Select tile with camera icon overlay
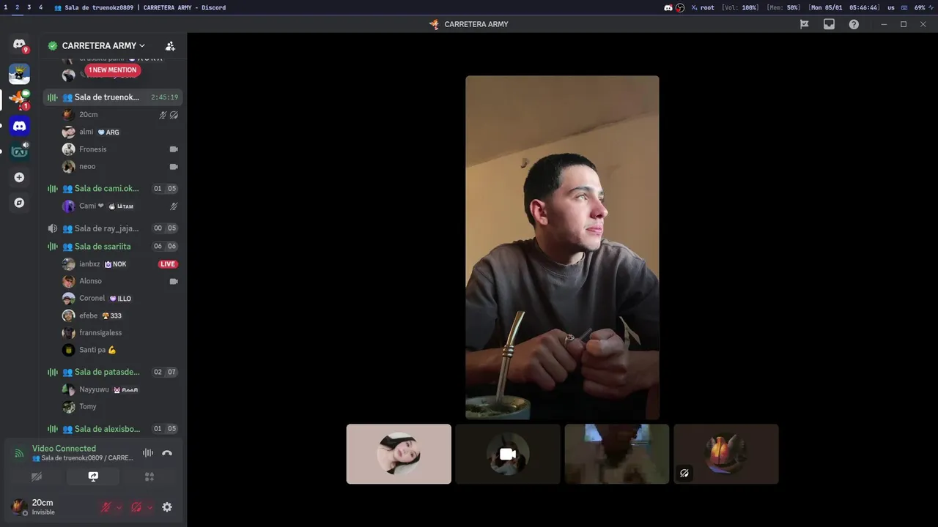938x527 pixels. tap(508, 454)
